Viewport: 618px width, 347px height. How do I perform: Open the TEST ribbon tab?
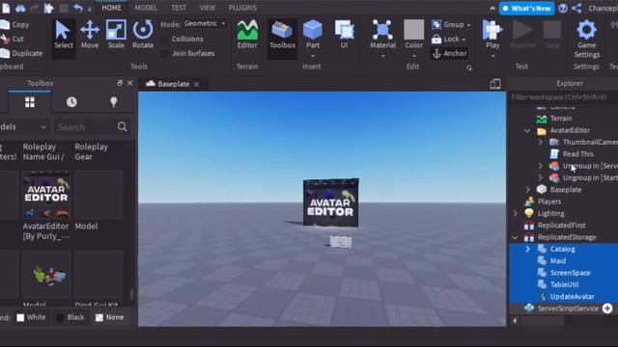click(x=179, y=8)
